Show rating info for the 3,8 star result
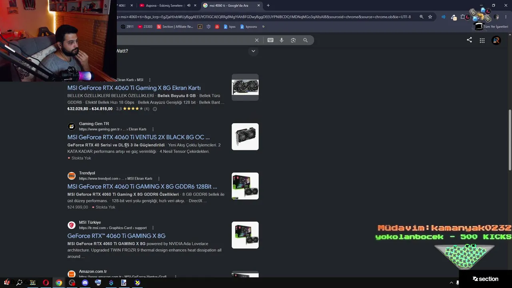Viewport: 512px width, 288px height. coord(155,109)
